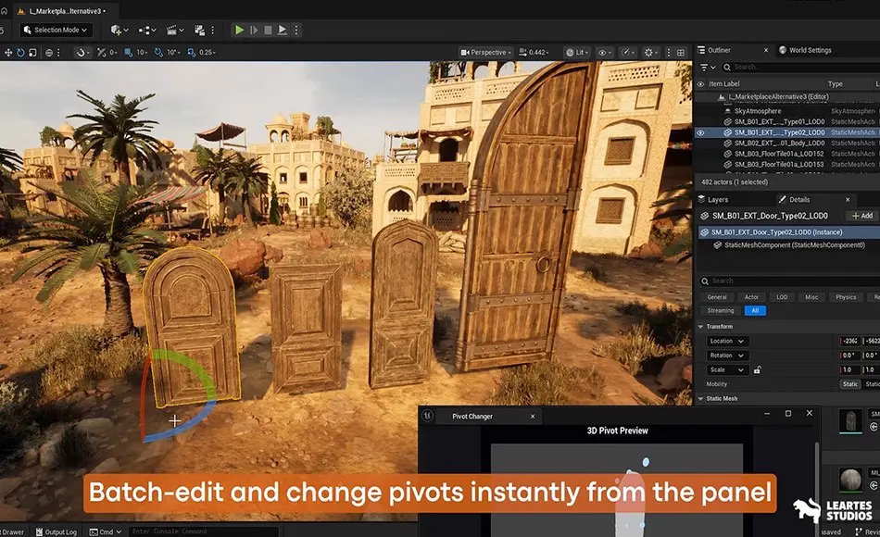Open the Lit view mode menu
Viewport: 880px width, 537px height.
pyautogui.click(x=577, y=52)
